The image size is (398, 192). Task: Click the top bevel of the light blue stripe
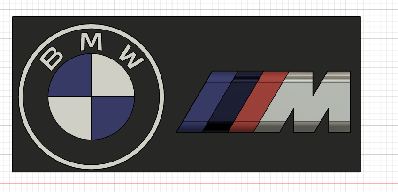pos(222,77)
